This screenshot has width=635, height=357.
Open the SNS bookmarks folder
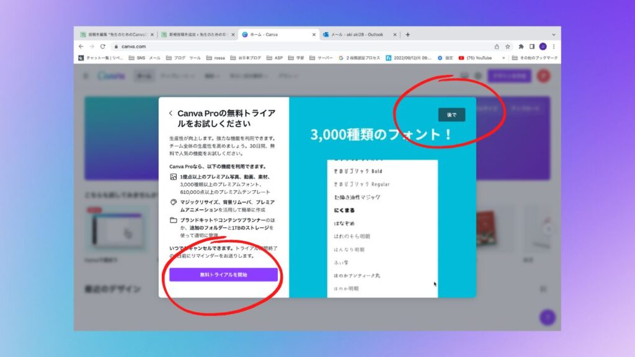pyautogui.click(x=137, y=58)
